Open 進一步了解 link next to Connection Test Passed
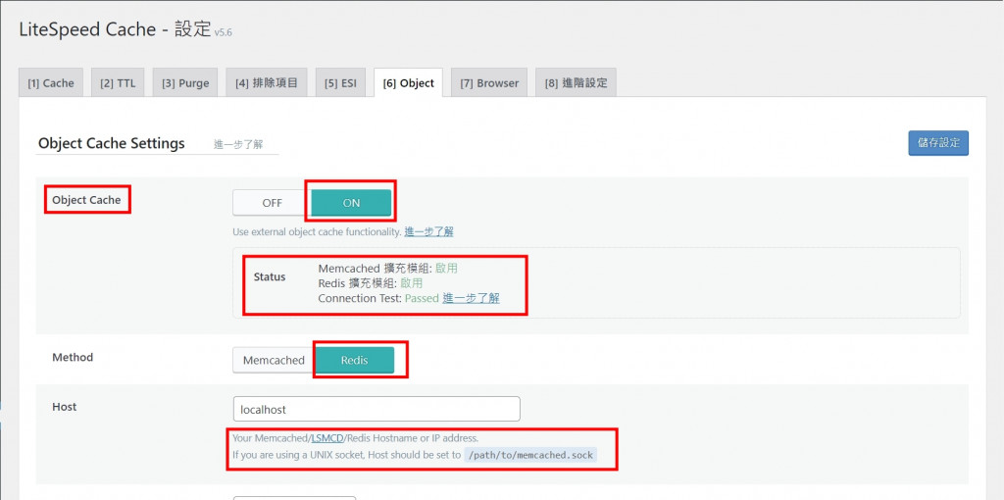The image size is (1004, 500). [x=472, y=298]
